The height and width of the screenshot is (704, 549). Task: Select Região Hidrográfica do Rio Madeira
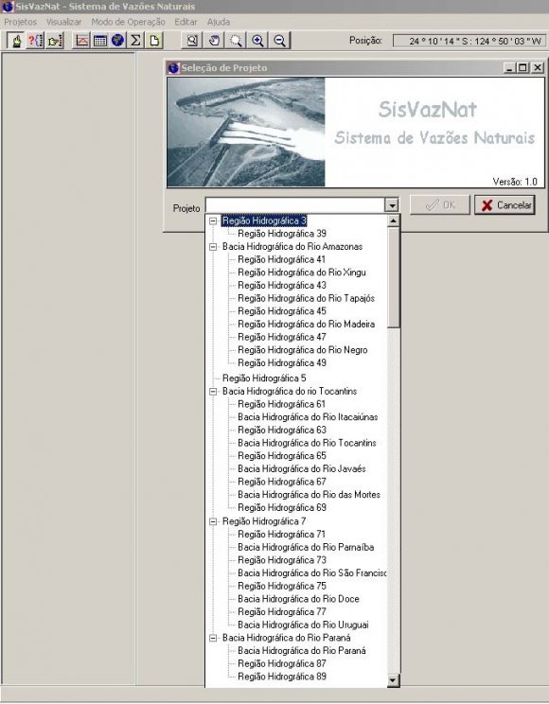pos(306,325)
